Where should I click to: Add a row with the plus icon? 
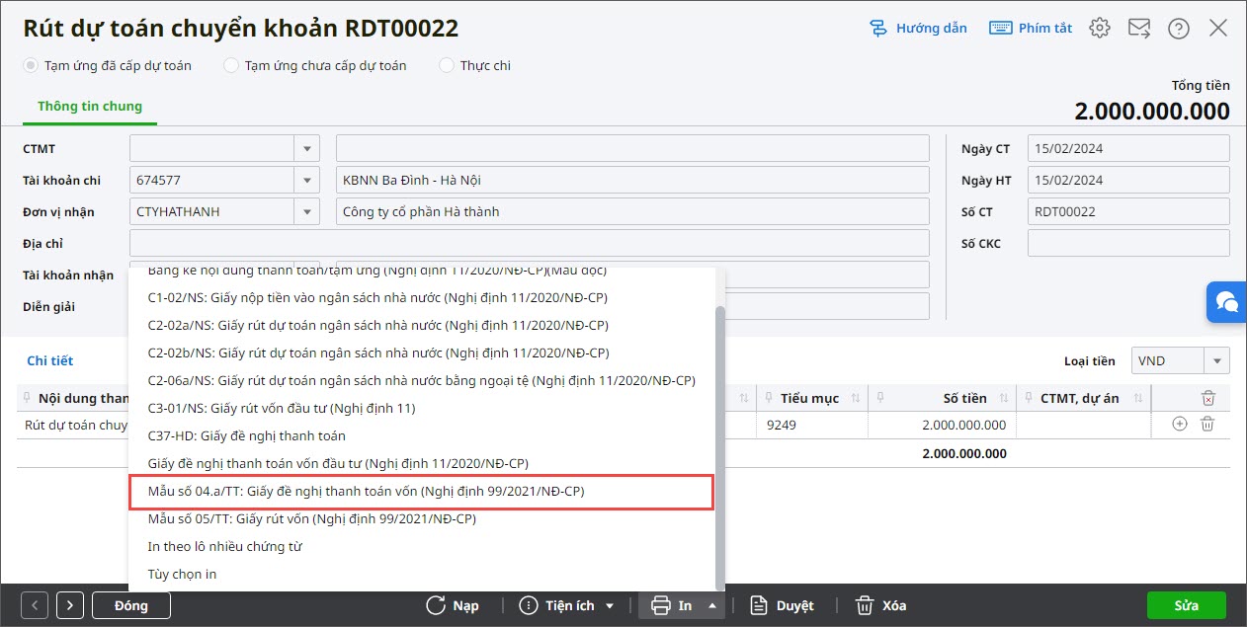point(1179,425)
